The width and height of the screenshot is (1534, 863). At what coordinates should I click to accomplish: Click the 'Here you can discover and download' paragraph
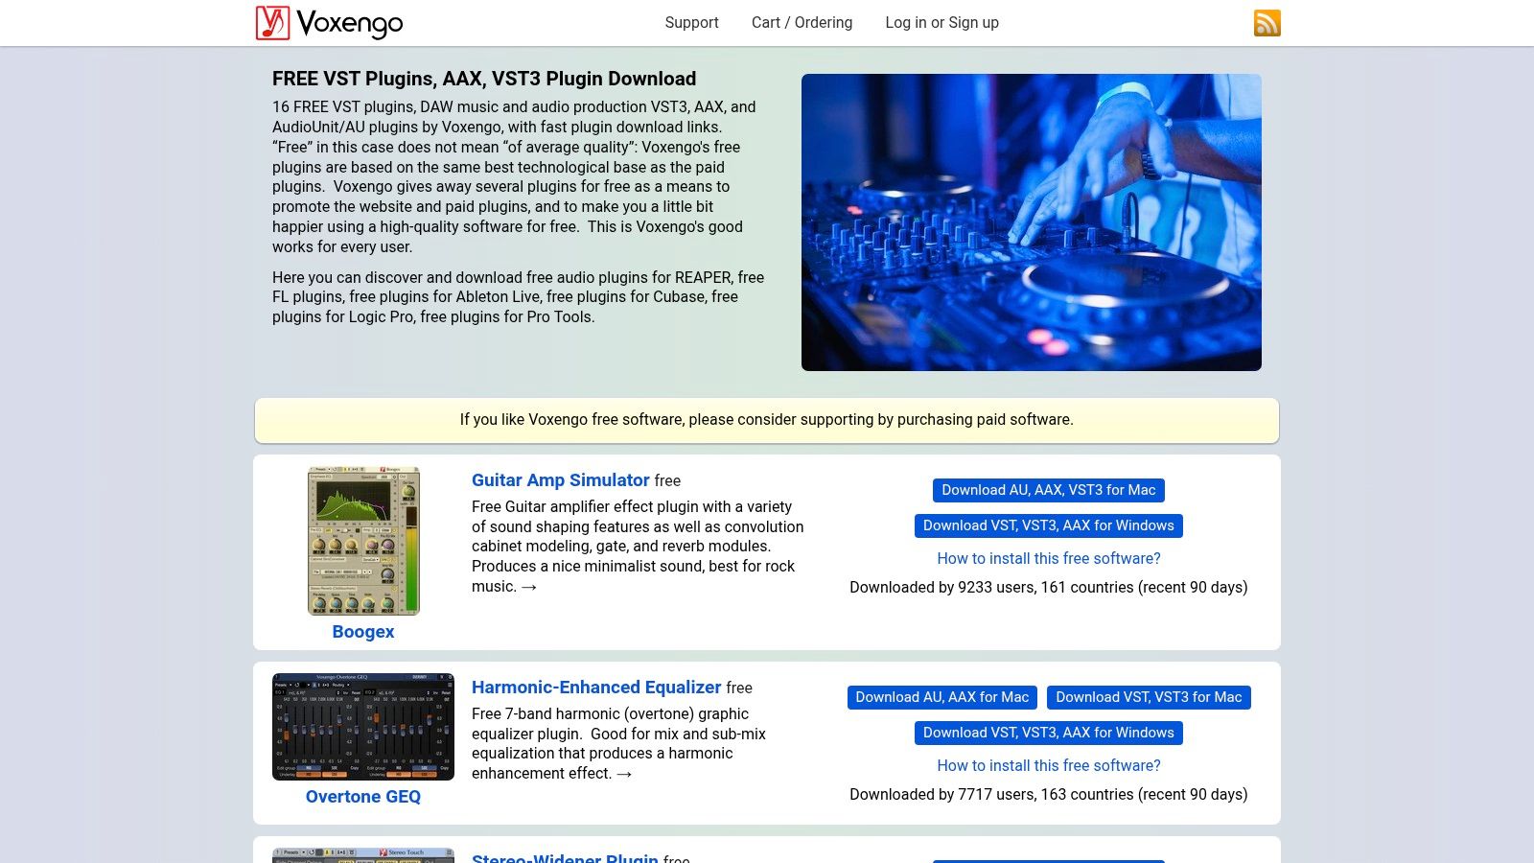click(519, 297)
